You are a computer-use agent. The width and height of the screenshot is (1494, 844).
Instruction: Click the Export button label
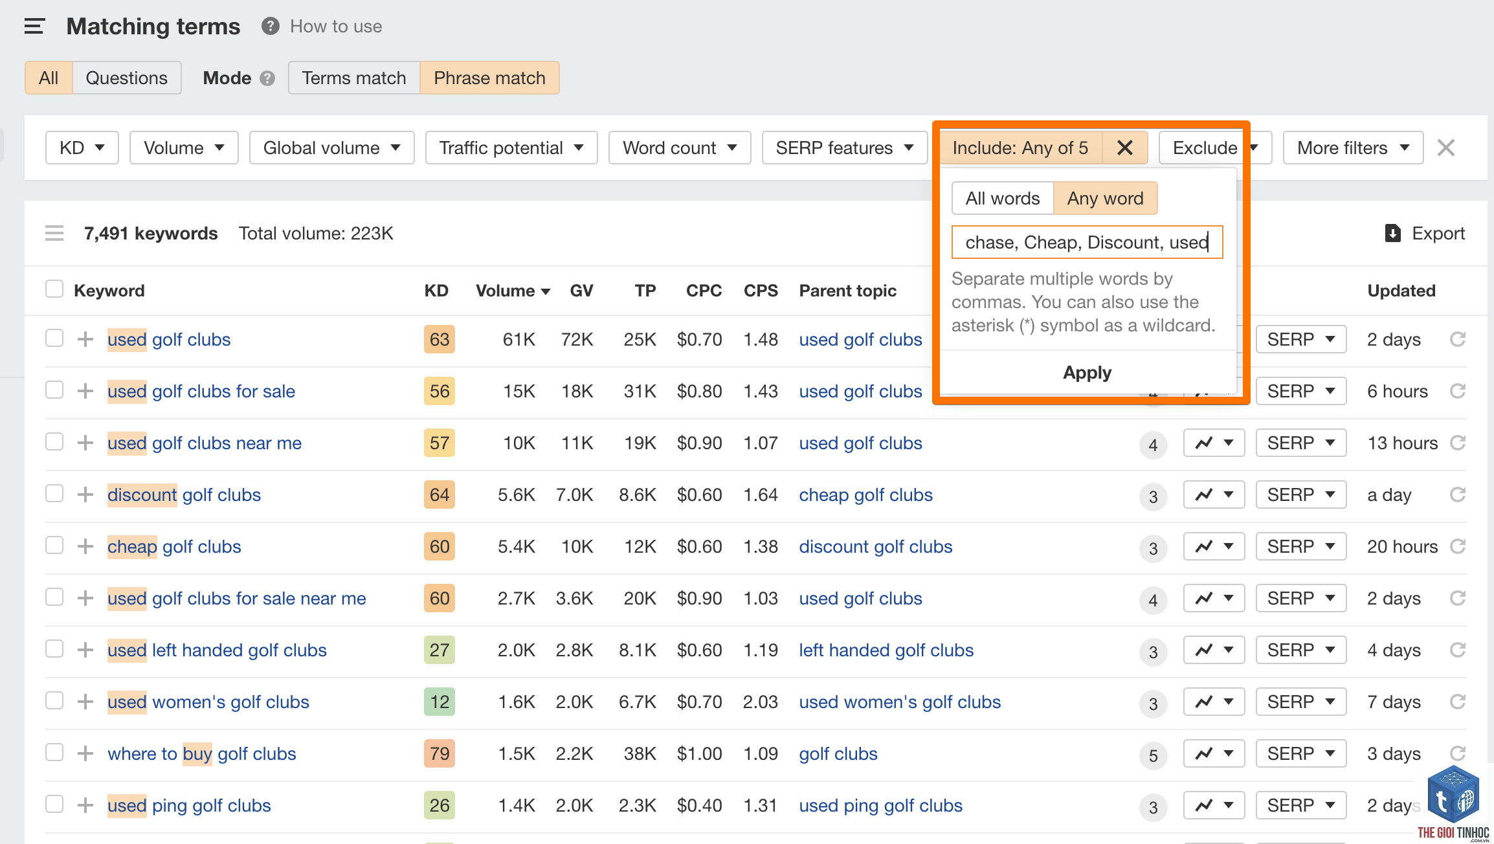1438,233
